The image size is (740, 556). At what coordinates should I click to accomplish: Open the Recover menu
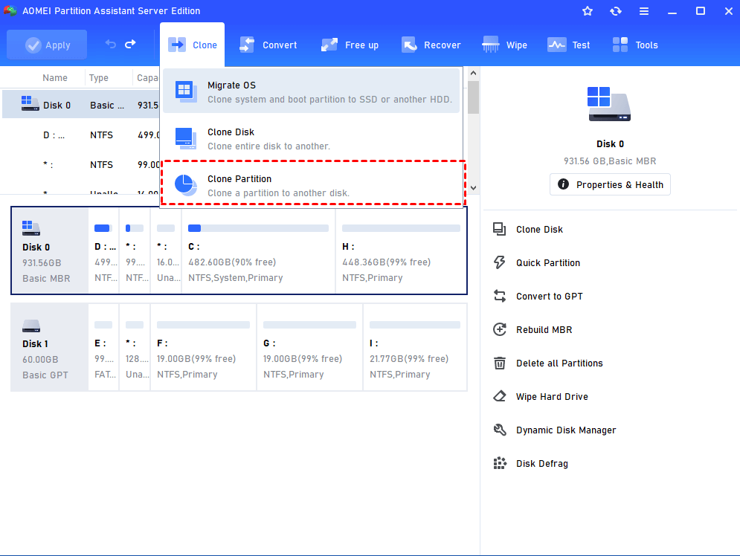tap(431, 45)
